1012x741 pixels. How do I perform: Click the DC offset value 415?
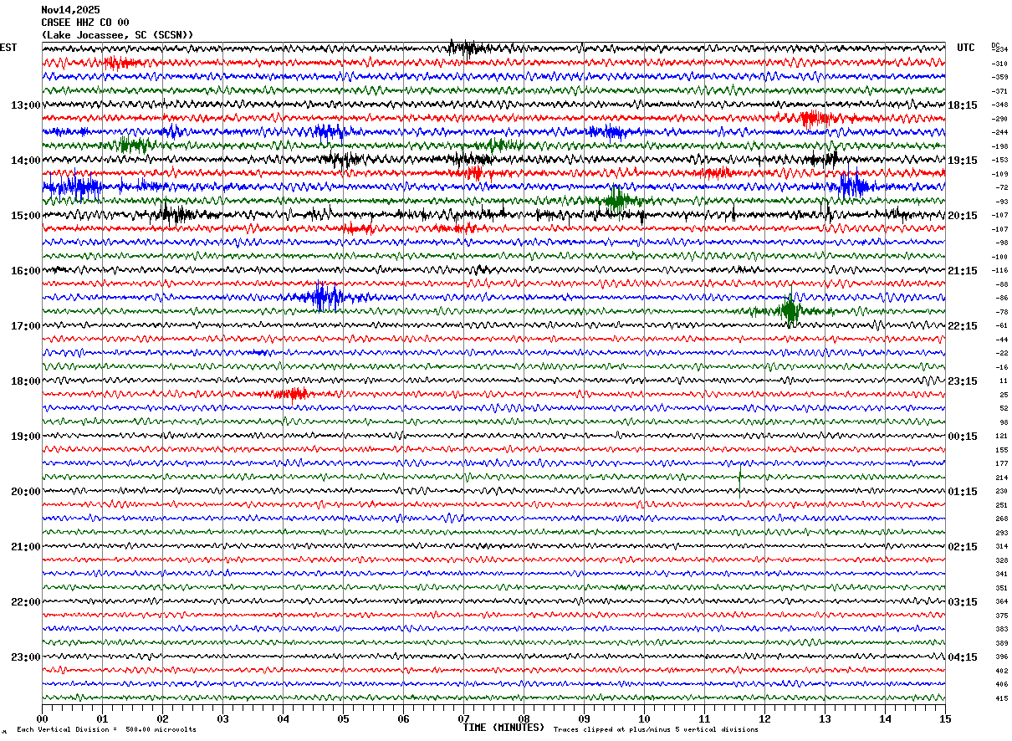(x=1002, y=698)
